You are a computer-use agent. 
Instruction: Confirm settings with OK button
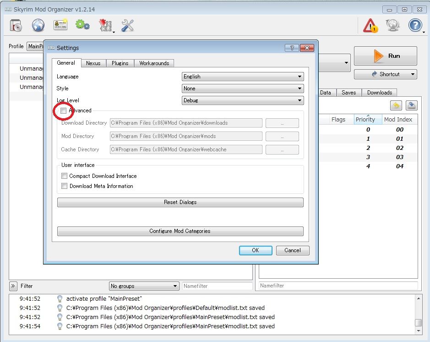[256, 250]
